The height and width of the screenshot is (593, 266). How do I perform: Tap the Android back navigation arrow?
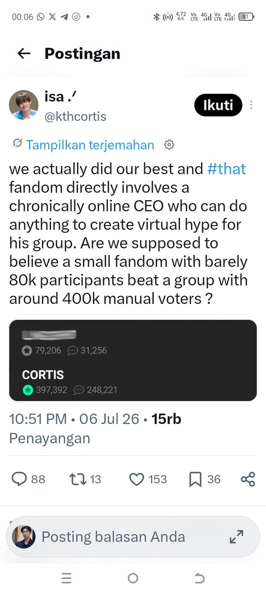click(x=199, y=578)
